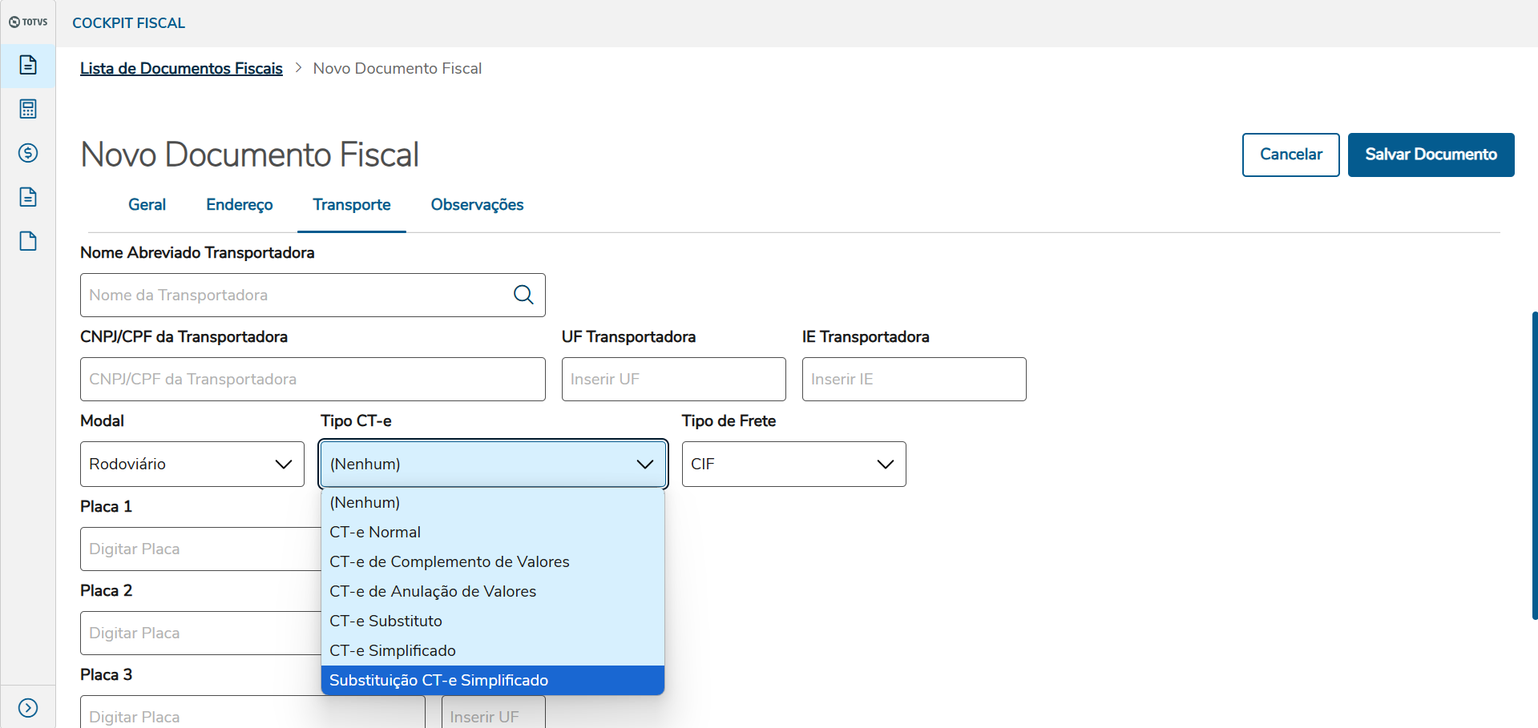Viewport: 1538px width, 728px height.
Task: Focus the CNPJ/CPF da Transportadora field
Action: pyautogui.click(x=313, y=379)
